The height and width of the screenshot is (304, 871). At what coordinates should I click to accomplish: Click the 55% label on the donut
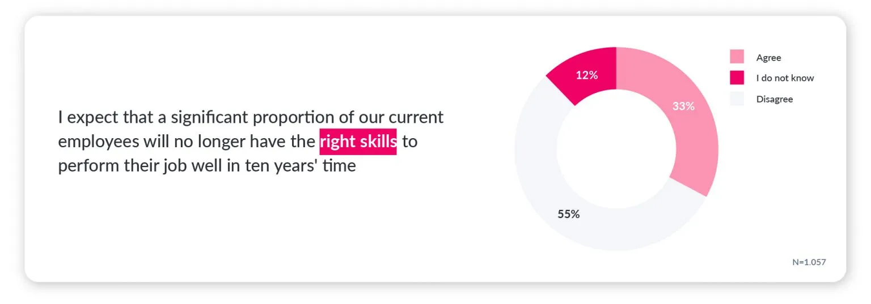click(x=569, y=214)
